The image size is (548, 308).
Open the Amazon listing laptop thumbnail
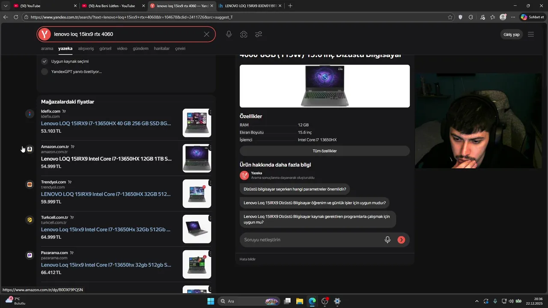(x=197, y=158)
